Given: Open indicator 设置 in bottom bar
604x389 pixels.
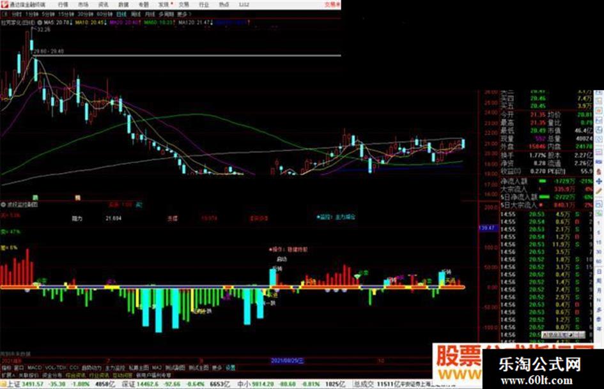Looking at the screenshot, I should (230, 368).
